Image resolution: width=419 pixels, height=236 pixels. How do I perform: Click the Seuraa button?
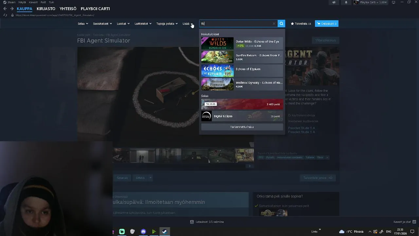[x=122, y=178]
